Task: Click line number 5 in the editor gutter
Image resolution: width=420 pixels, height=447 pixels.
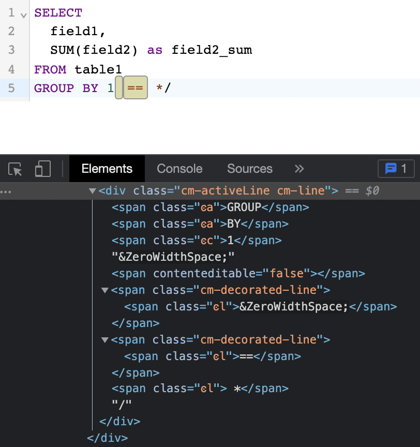Action: (11, 88)
